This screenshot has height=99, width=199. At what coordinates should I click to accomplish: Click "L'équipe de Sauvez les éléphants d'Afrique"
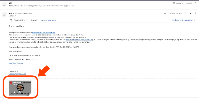tap(24, 55)
